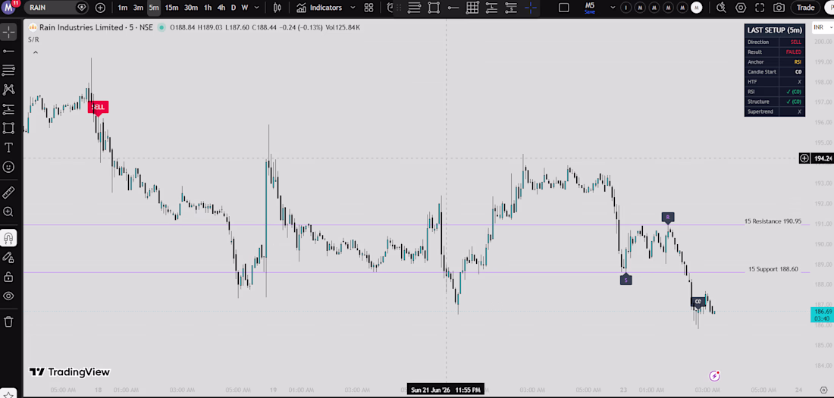Screen dimensions: 834x398
Task: Open the emoji and icons tool
Action: coord(8,167)
